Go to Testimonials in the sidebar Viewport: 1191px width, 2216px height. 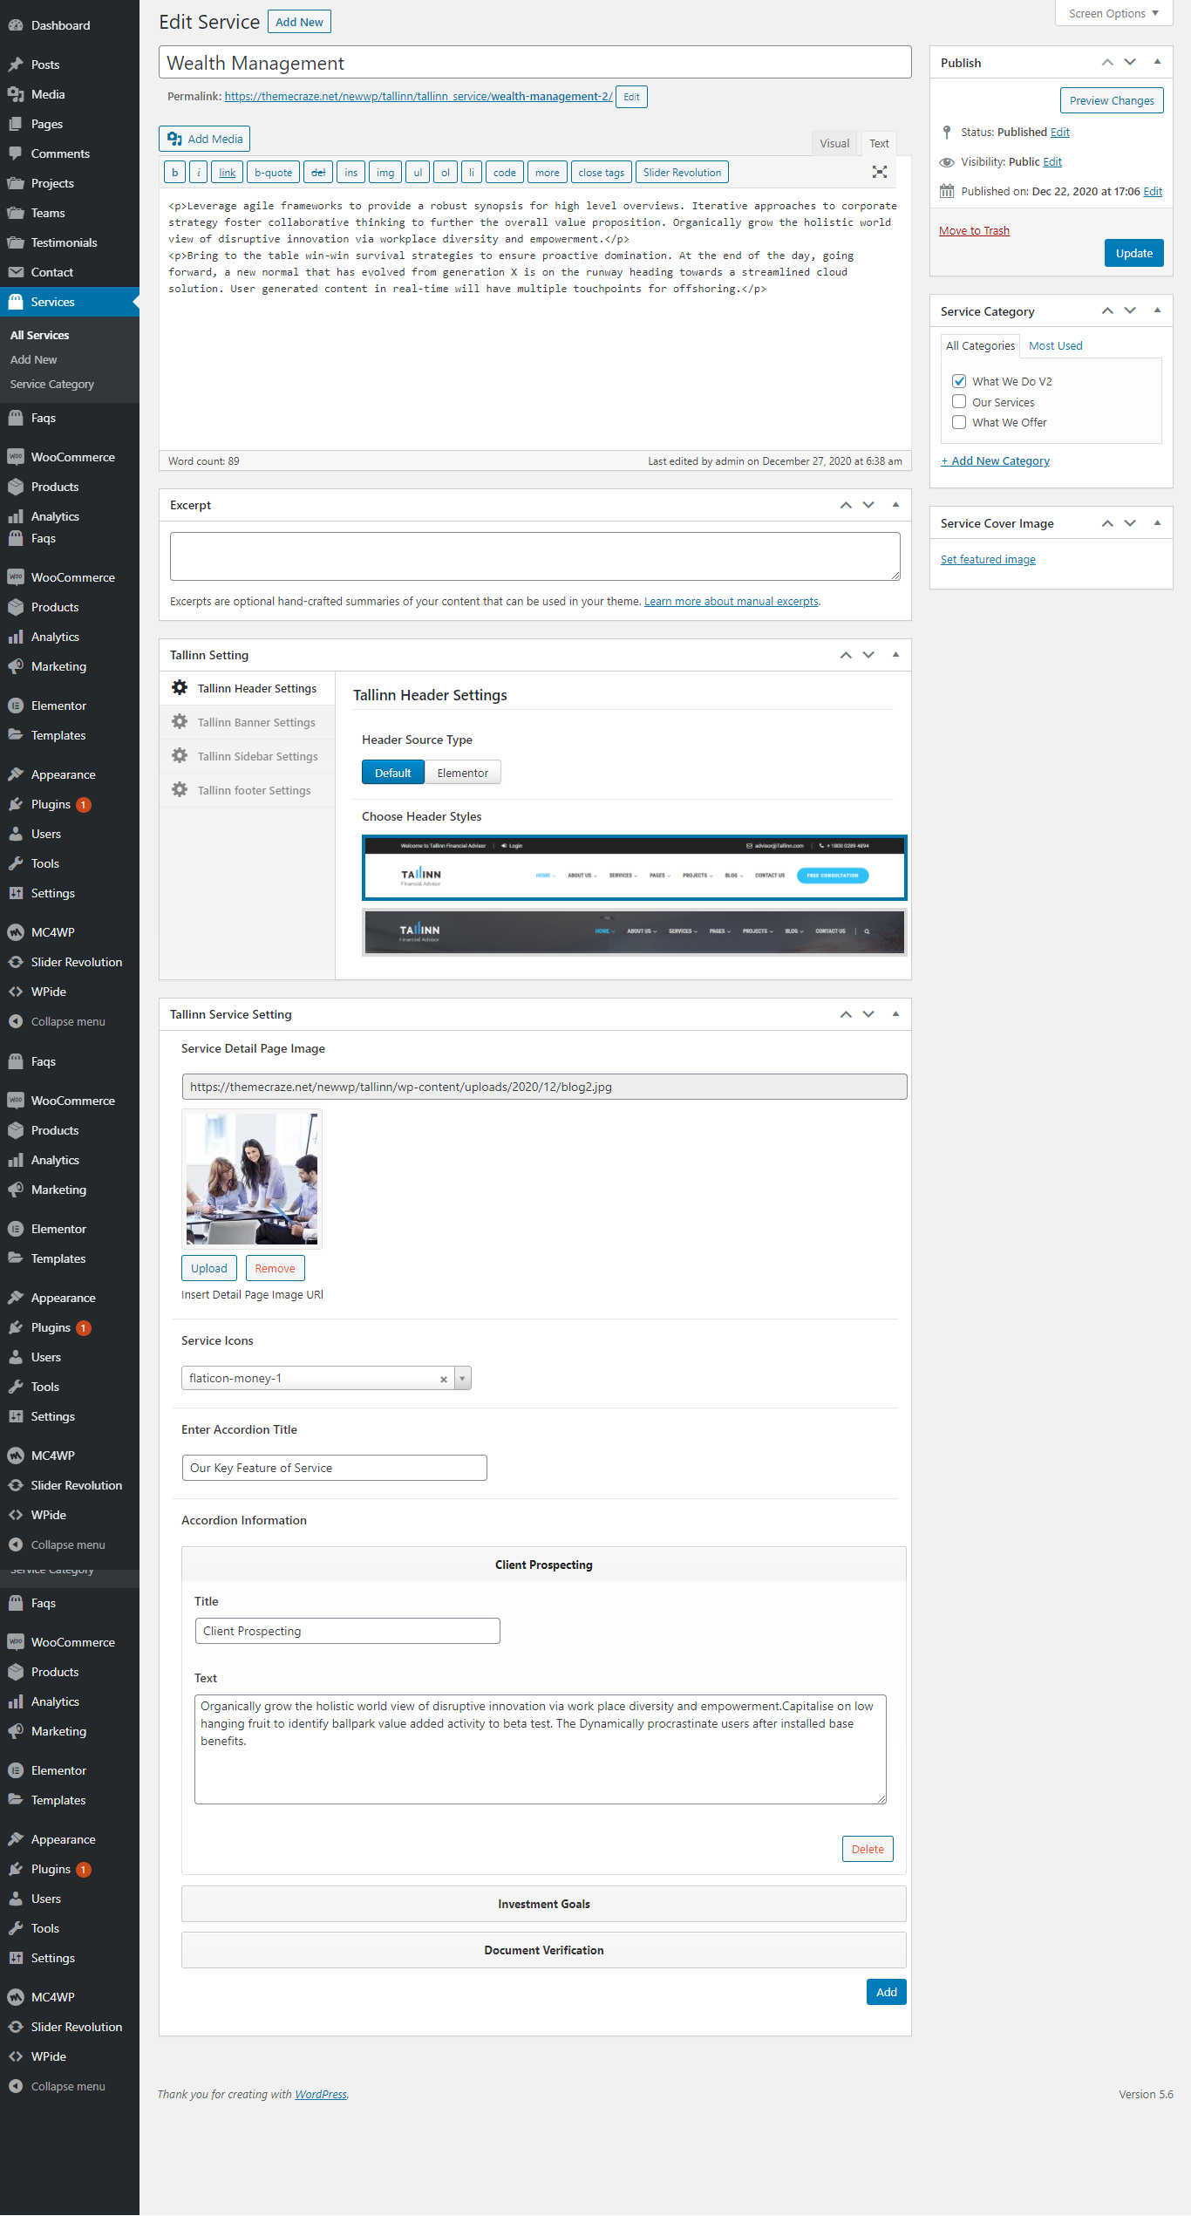tap(64, 242)
